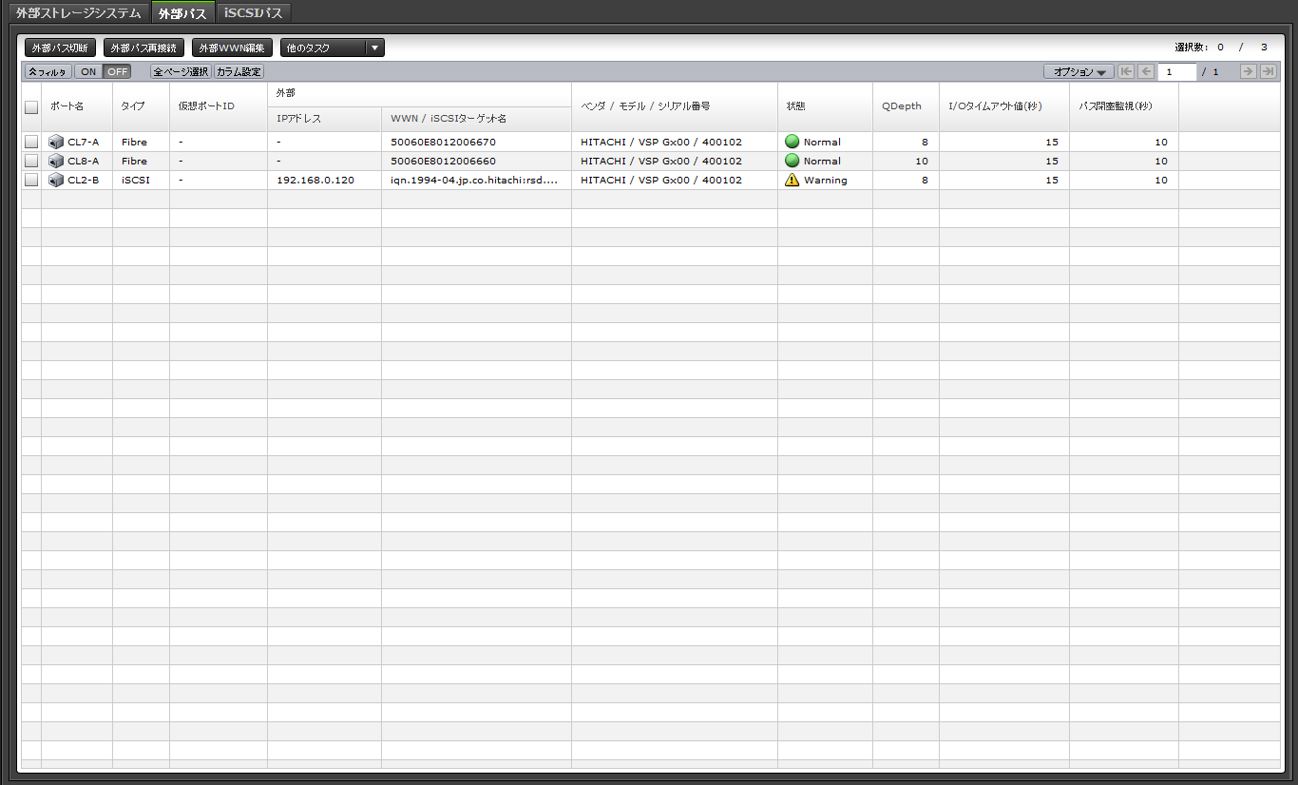1298x785 pixels.
Task: Click the I/O timeout value 15 for CL7-A
Action: pyautogui.click(x=1052, y=142)
